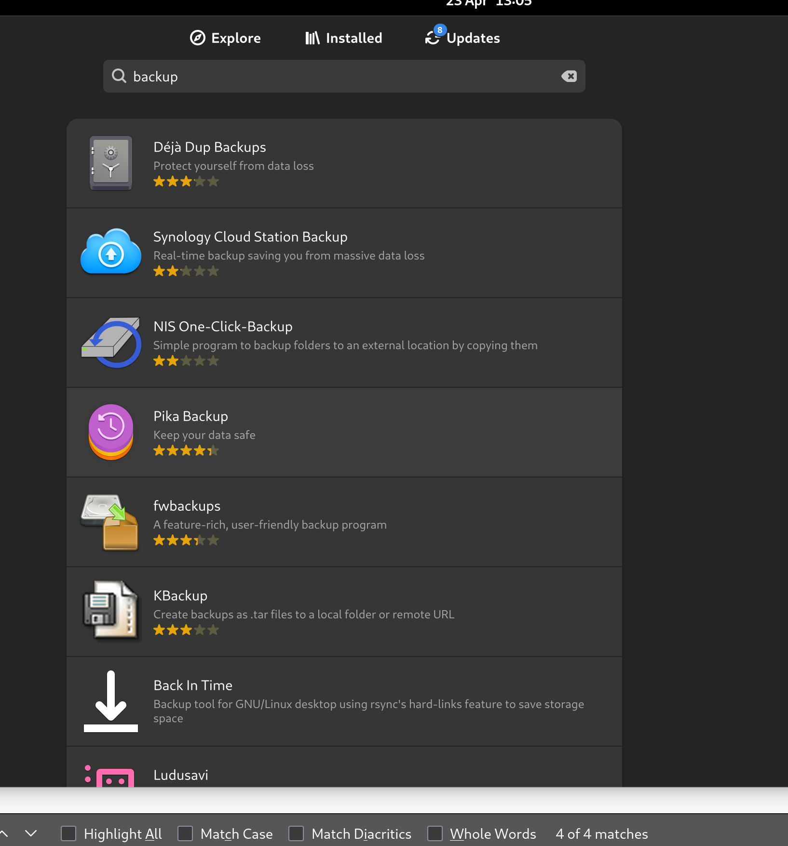The height and width of the screenshot is (846, 788).
Task: Toggle the Match Diacritics checkbox
Action: 296,833
